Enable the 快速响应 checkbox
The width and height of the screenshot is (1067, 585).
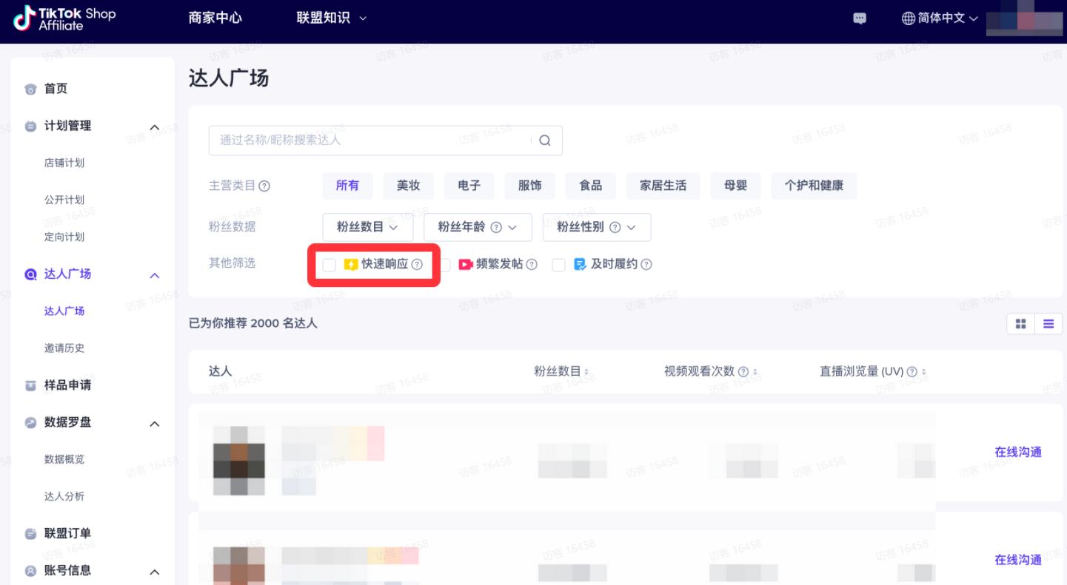330,265
